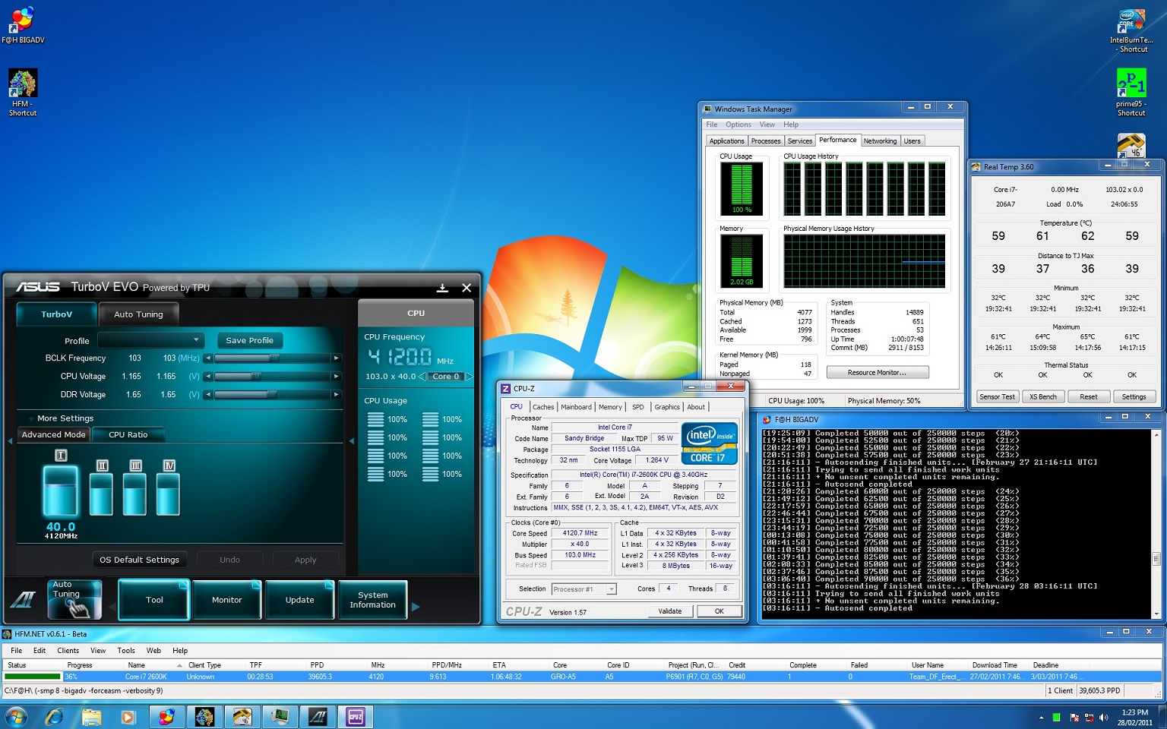Open the IntelBurnTest shortcut on desktop
The image size is (1167, 729).
pos(1131,30)
